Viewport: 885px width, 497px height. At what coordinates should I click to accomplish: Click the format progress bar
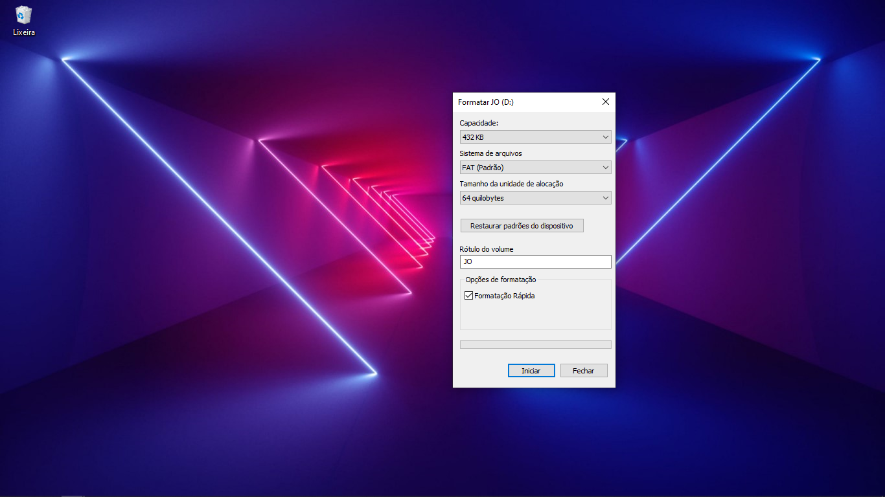535,345
